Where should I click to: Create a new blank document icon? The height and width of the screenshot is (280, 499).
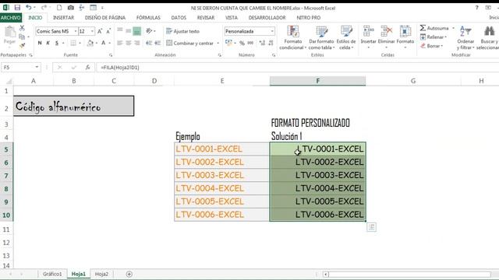coord(59,8)
